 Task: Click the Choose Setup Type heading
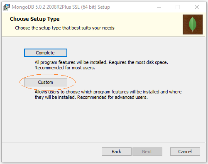tap(35, 19)
